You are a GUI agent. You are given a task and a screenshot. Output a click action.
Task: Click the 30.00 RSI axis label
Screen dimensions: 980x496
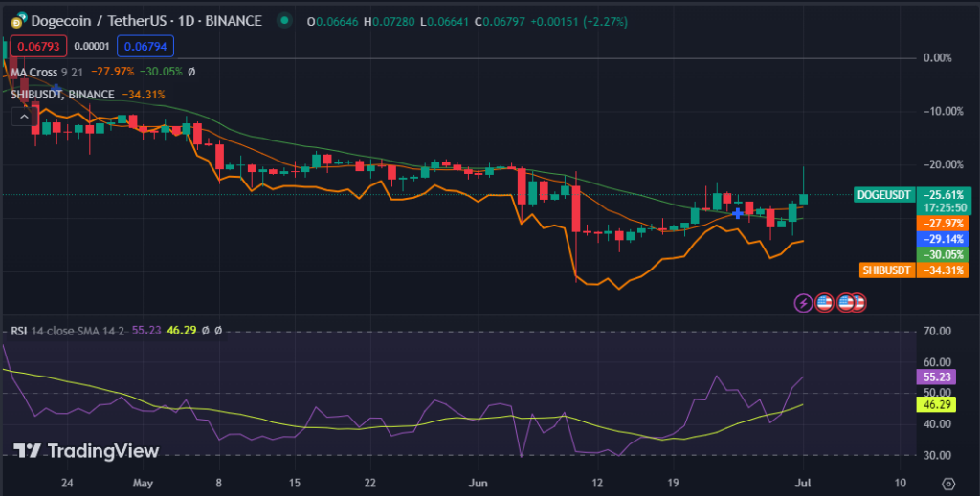pos(937,456)
